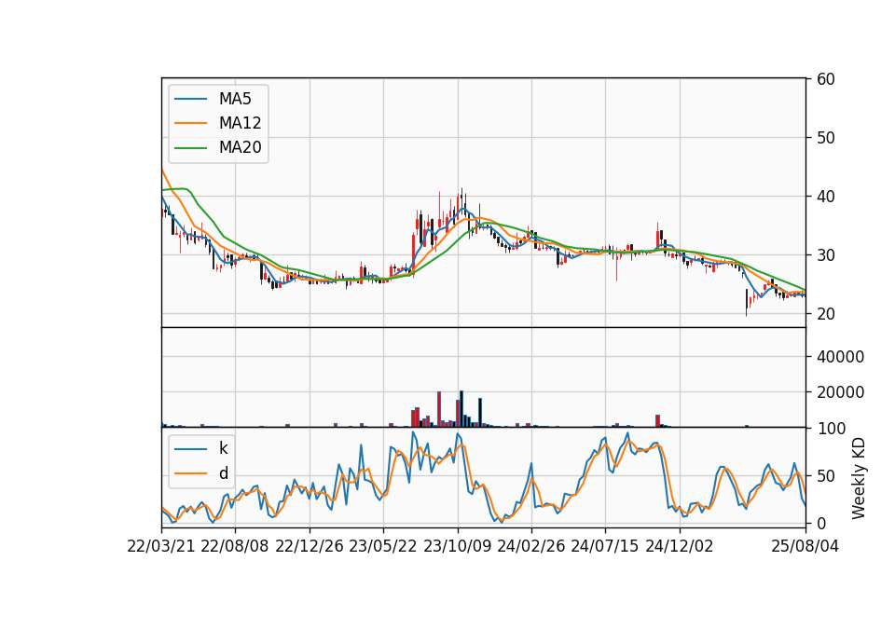Click the blue MA5 legend line sample
Image resolution: width=895 pixels, height=643 pixels.
[x=190, y=100]
